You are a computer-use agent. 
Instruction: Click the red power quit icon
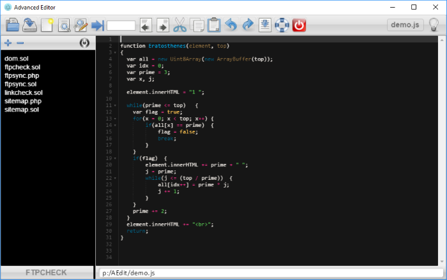pos(299,26)
